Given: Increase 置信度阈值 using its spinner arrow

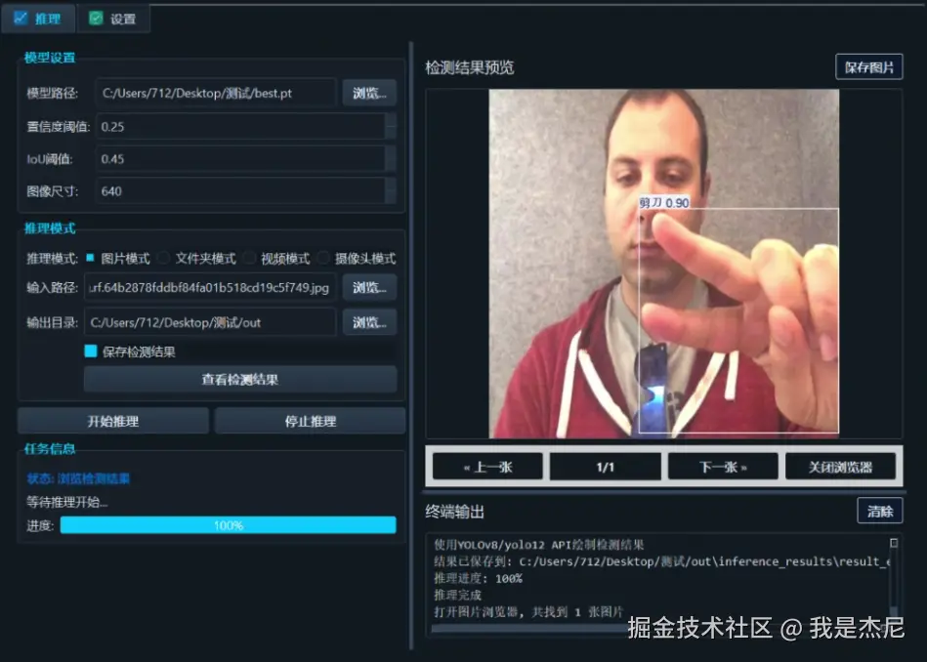Looking at the screenshot, I should (x=392, y=121).
